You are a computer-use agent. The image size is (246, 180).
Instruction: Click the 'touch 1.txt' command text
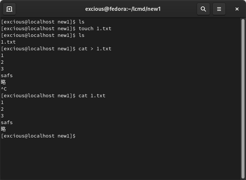(x=95, y=28)
